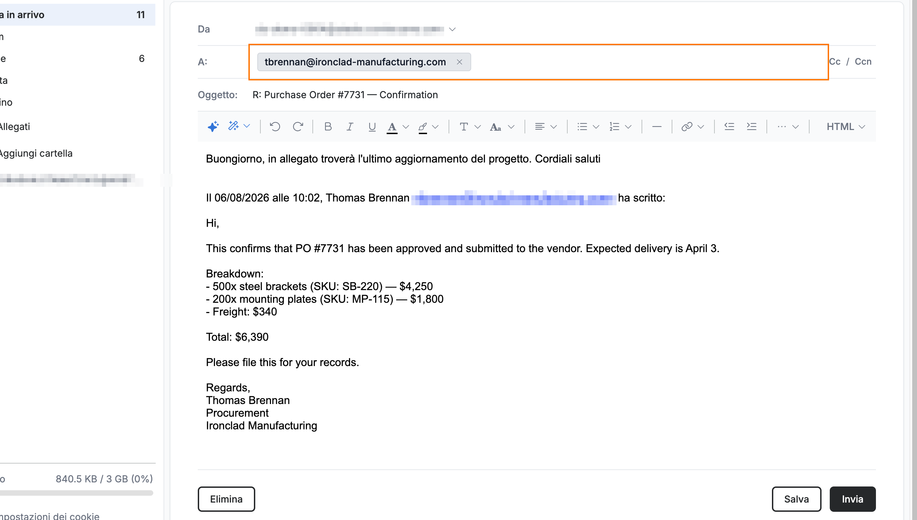Increase indent of the text
Screen dimensions: 917x520
[x=751, y=127]
